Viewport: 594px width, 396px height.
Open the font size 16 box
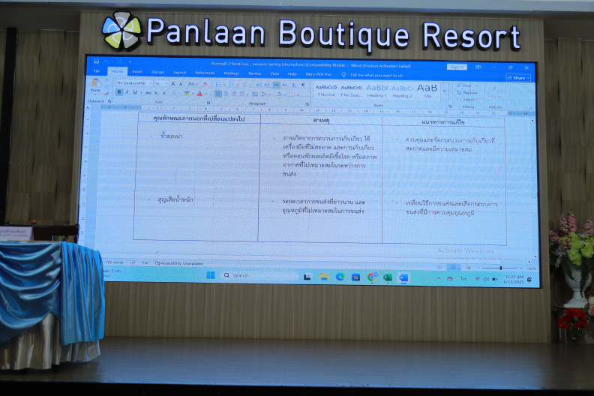coord(161,83)
